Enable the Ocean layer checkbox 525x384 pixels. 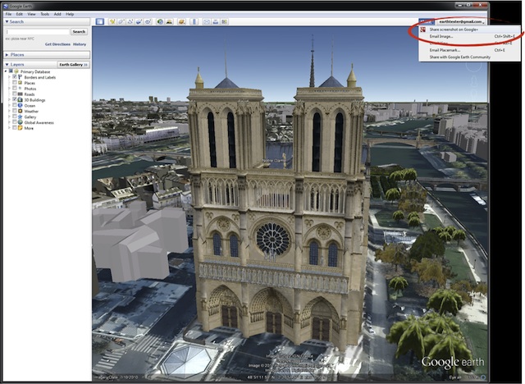pos(15,106)
